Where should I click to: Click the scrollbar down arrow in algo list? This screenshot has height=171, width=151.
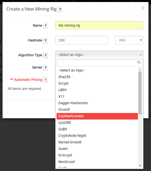[x=140, y=165]
